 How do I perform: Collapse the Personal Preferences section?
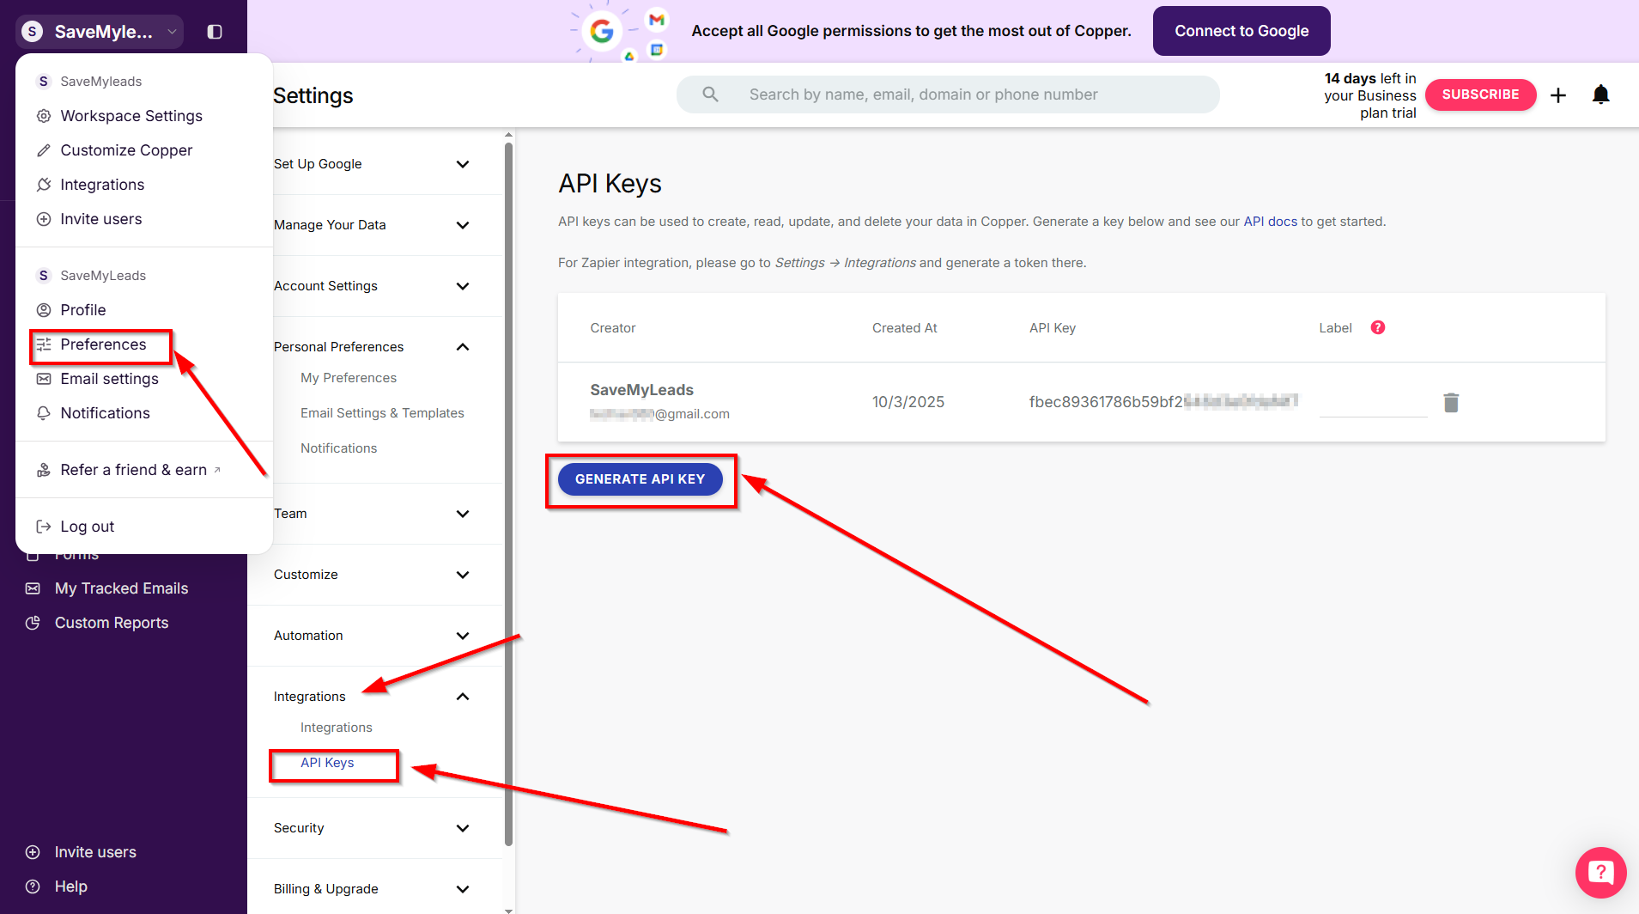click(x=462, y=347)
